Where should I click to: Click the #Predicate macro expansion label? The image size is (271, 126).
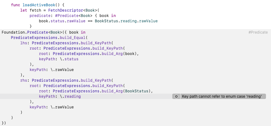(x=258, y=32)
